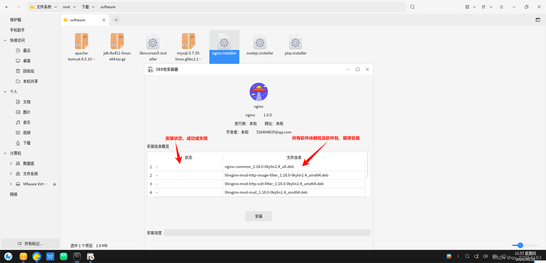Open the jdk-8u411-linux-x64 archive
The width and height of the screenshot is (546, 263).
tap(117, 41)
